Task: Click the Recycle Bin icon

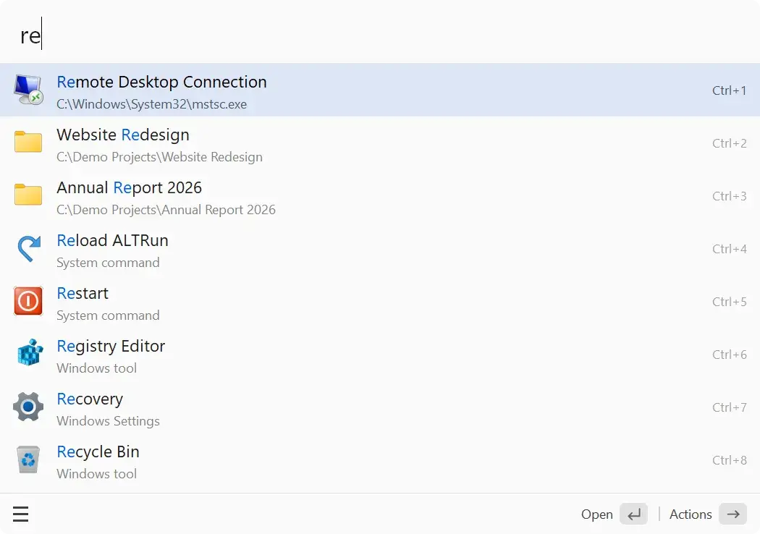Action: 28,459
